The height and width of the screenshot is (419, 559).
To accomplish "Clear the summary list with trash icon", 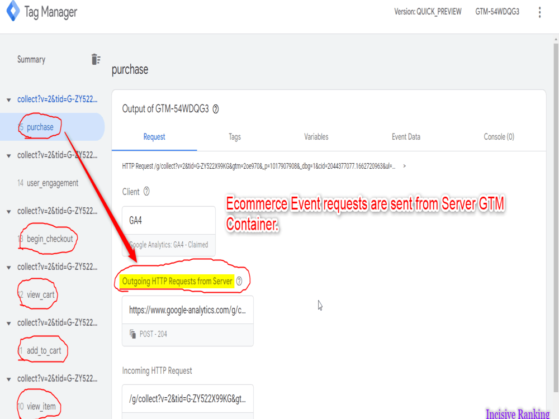I will click(x=96, y=59).
